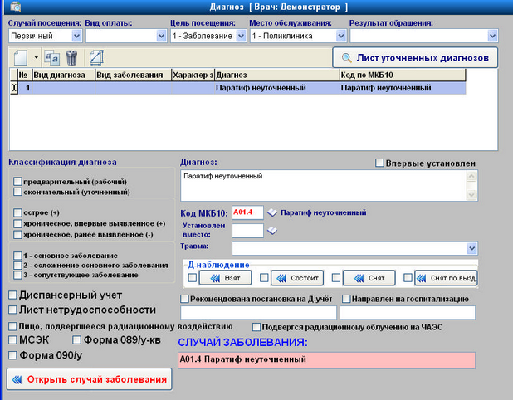This screenshot has width=513, height=400.
Task: Expand Случай посещения dropdown
Action: [76, 36]
